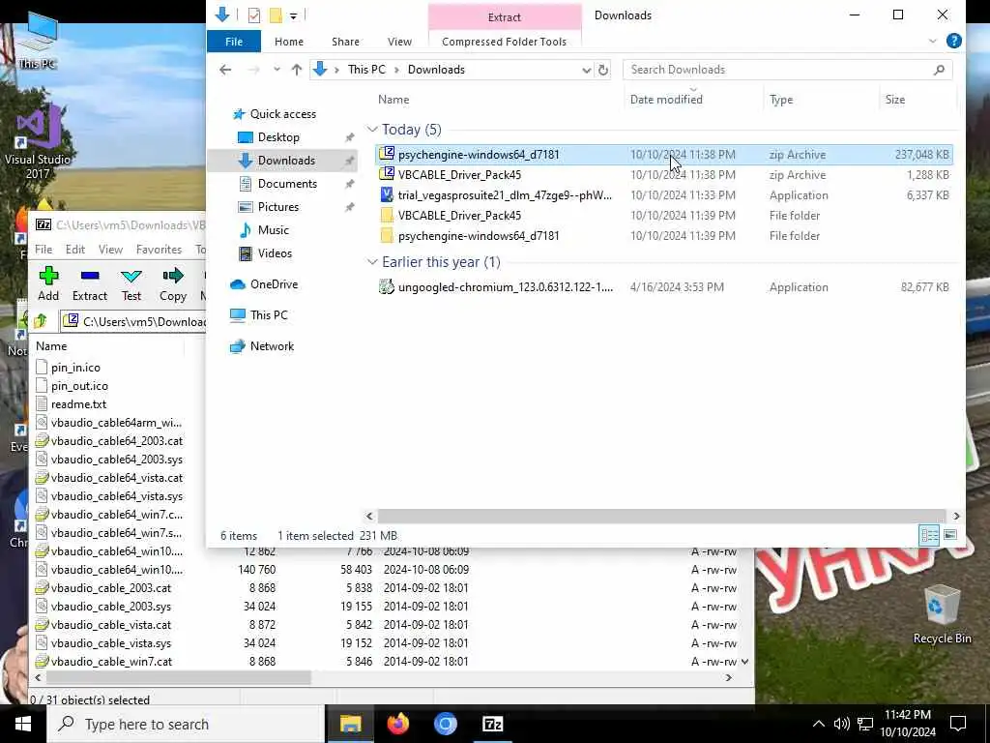Select Visual Studio 2017 desktop icon
990x743 pixels.
click(x=38, y=142)
